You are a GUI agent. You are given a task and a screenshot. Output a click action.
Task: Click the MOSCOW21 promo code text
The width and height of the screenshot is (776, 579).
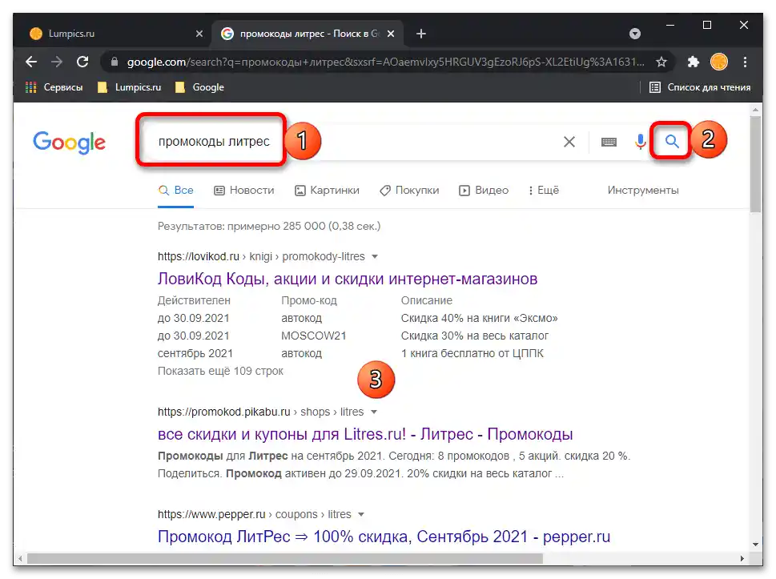[314, 336]
